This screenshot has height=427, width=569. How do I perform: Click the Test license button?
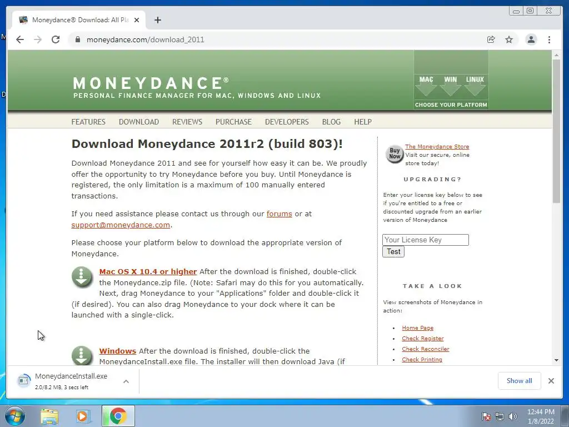393,252
